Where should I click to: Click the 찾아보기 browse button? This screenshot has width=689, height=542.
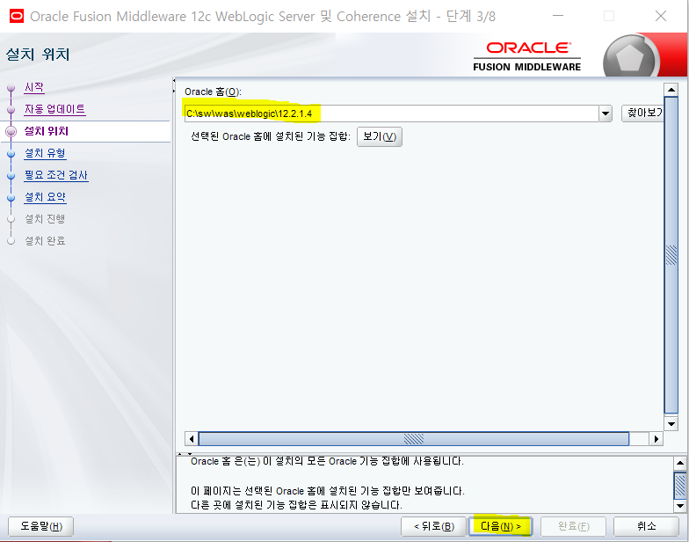[x=642, y=113]
